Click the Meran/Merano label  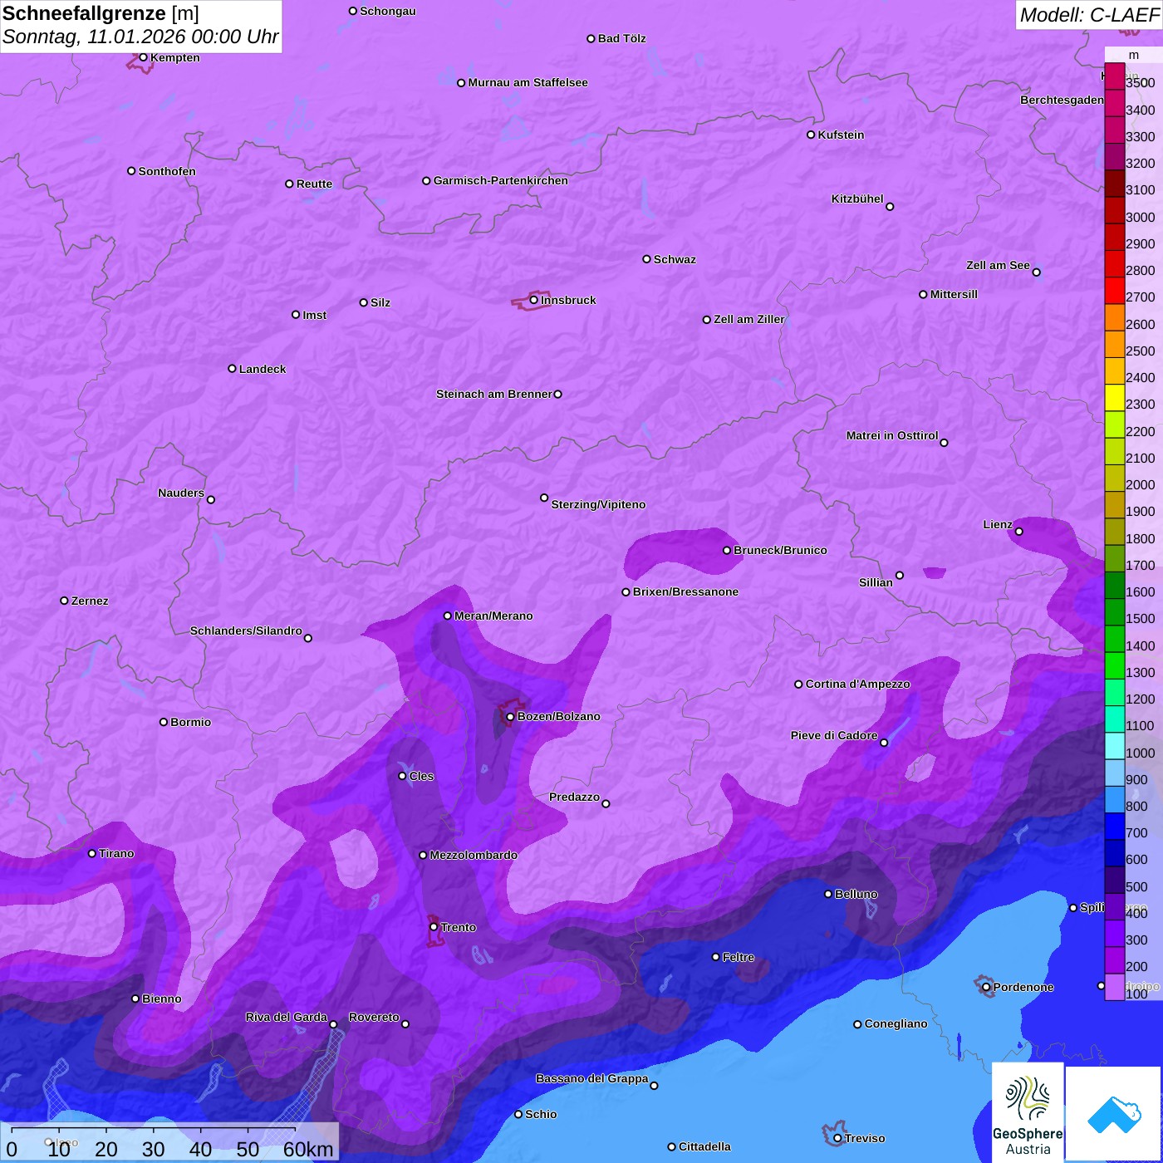[x=493, y=616]
